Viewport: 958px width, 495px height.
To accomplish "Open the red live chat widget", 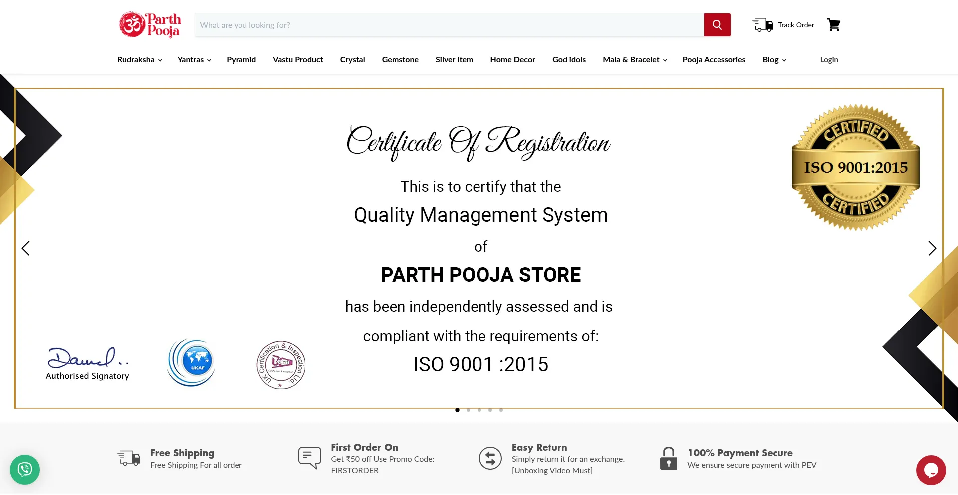I will [x=931, y=470].
